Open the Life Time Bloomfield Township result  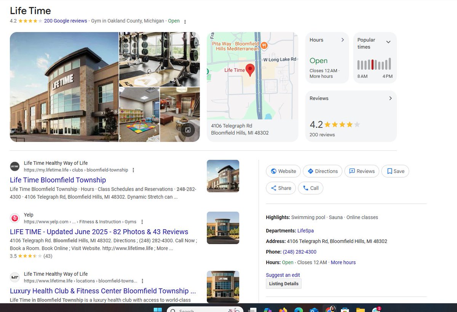tap(58, 180)
